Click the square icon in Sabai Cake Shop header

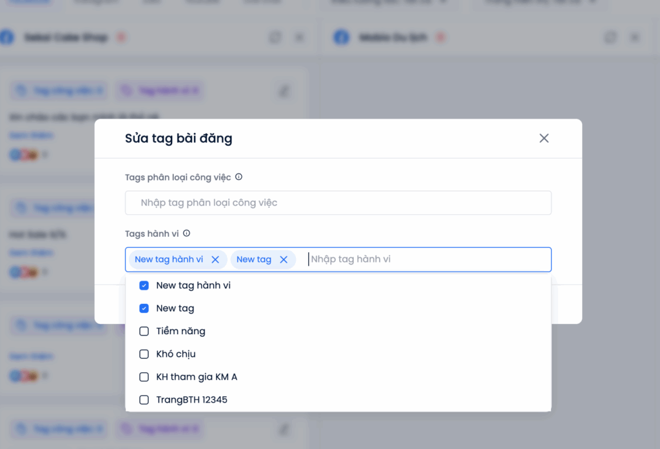pyautogui.click(x=275, y=37)
